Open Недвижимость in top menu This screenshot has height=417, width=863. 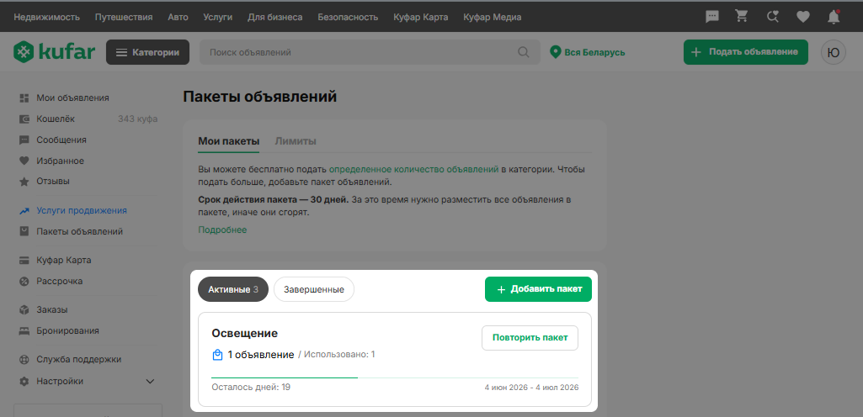click(47, 17)
